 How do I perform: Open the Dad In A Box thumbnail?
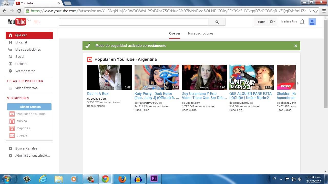pos(109,77)
